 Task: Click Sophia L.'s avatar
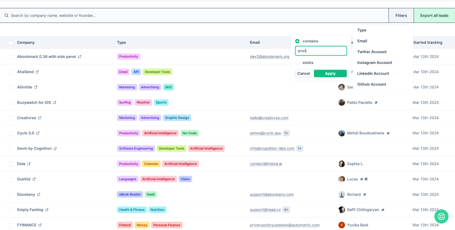pos(341,164)
